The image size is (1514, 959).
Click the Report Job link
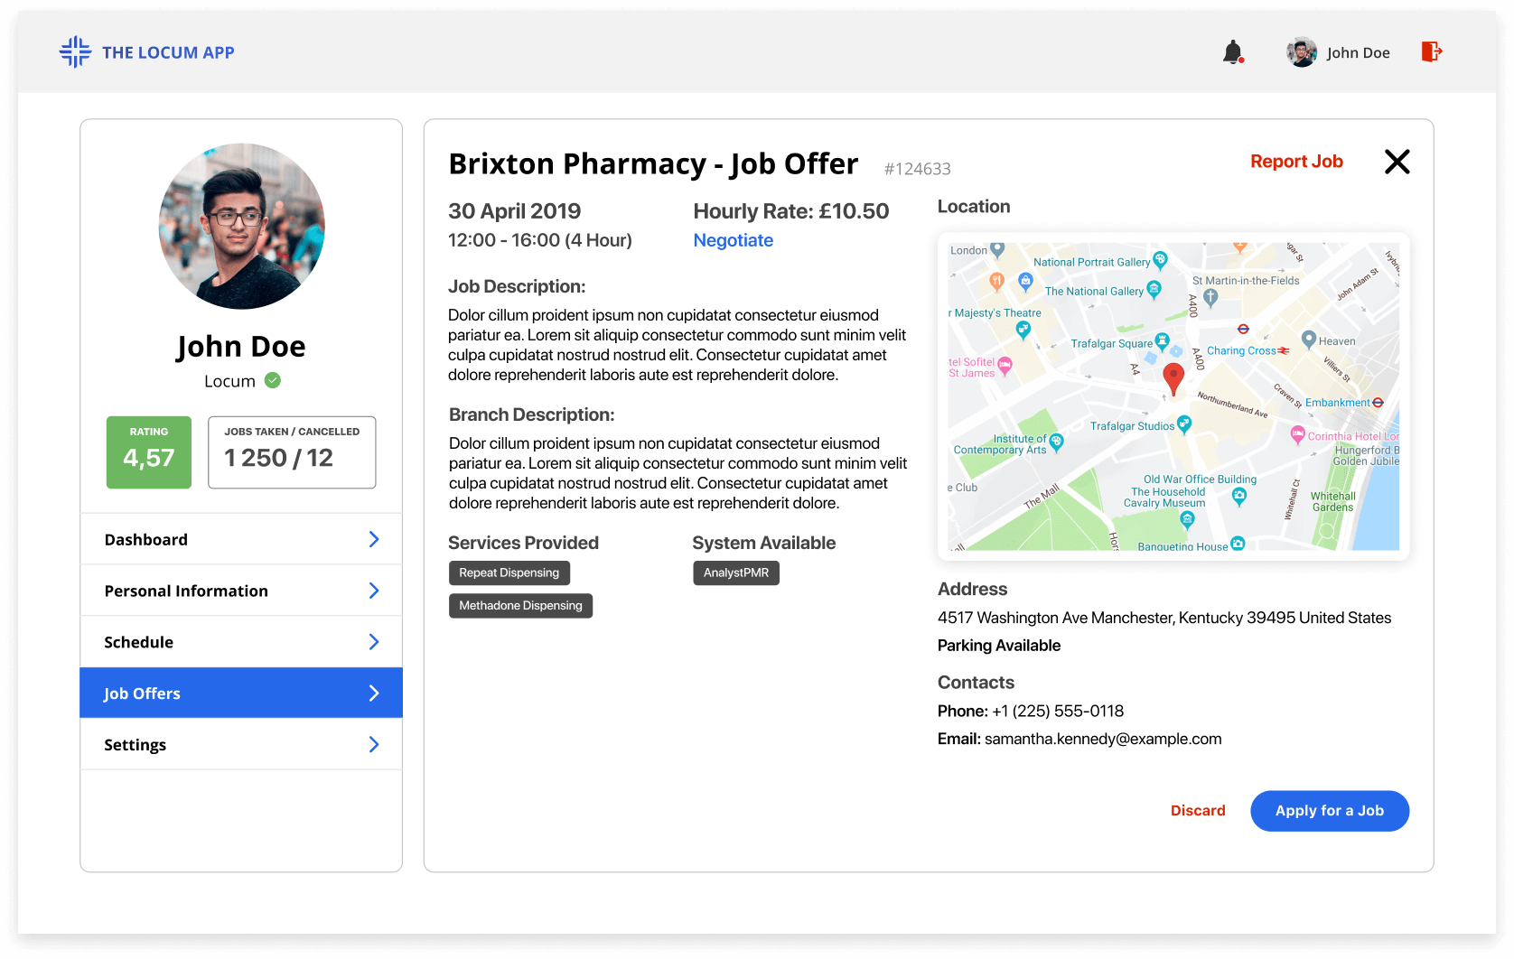[1296, 162]
